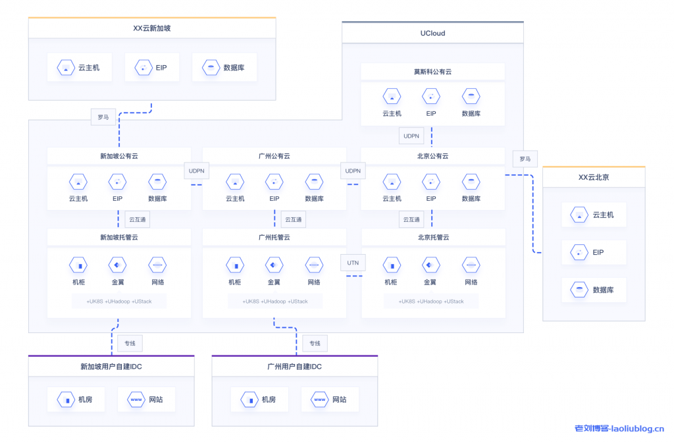This screenshot has width=674, height=443.
Task: Select the UCloud header title
Action: pos(432,33)
